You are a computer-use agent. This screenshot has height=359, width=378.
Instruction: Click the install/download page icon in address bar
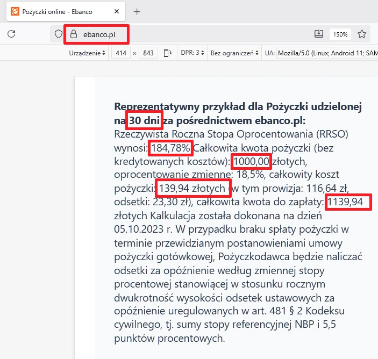[318, 34]
